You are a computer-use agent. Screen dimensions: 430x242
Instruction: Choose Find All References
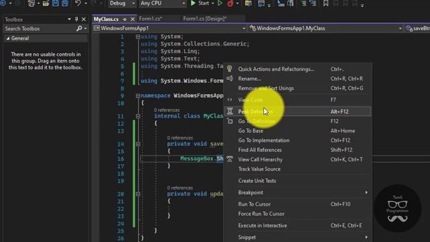pyautogui.click(x=298, y=150)
